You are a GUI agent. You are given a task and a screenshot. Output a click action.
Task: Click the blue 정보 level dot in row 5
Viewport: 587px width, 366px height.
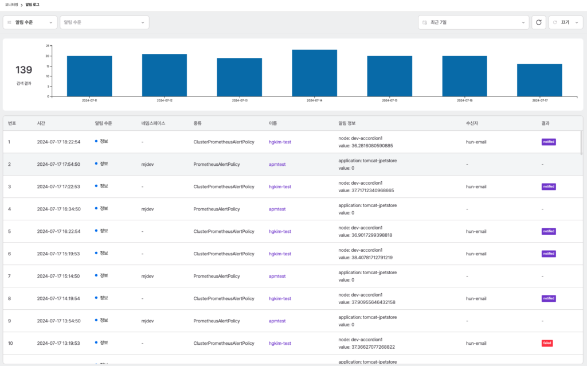[96, 231]
